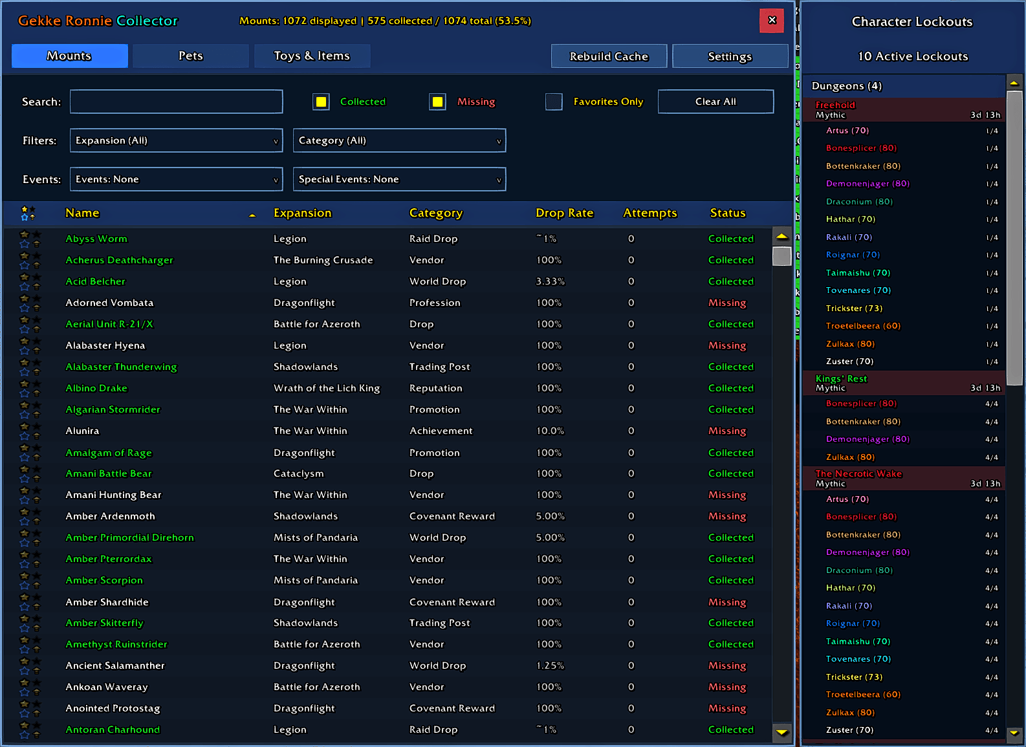
Task: Click into the Search input field
Action: pos(176,102)
